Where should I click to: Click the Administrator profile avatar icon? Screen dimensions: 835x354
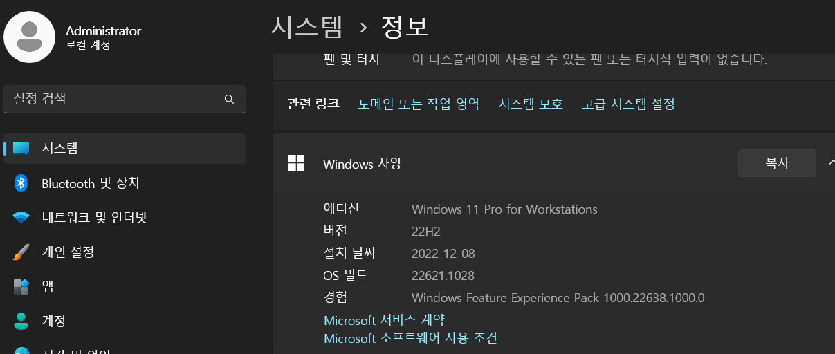[29, 36]
